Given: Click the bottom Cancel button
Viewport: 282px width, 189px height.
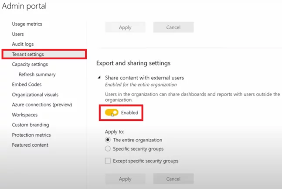Looking at the screenshot, I should click(173, 179).
